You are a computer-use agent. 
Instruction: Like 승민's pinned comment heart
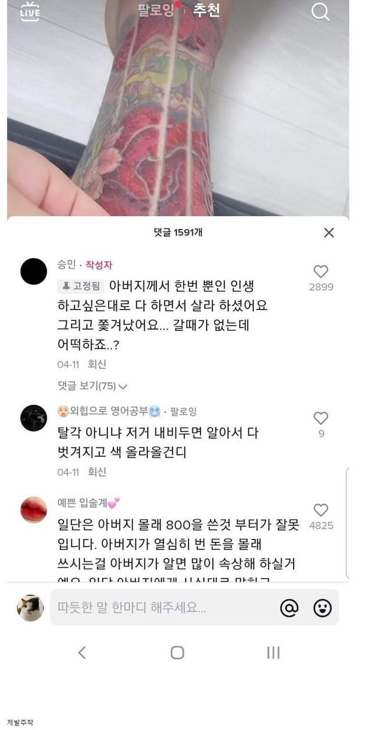(x=321, y=271)
